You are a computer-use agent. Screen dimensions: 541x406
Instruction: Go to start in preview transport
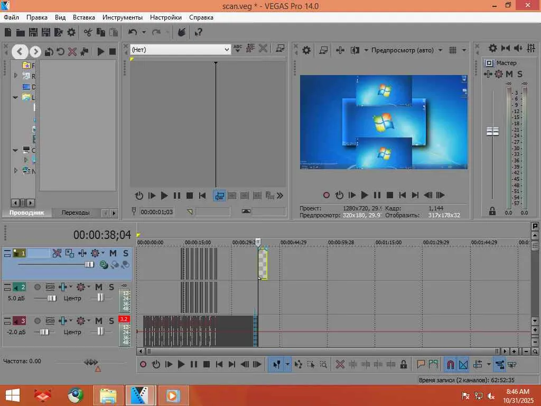click(402, 195)
